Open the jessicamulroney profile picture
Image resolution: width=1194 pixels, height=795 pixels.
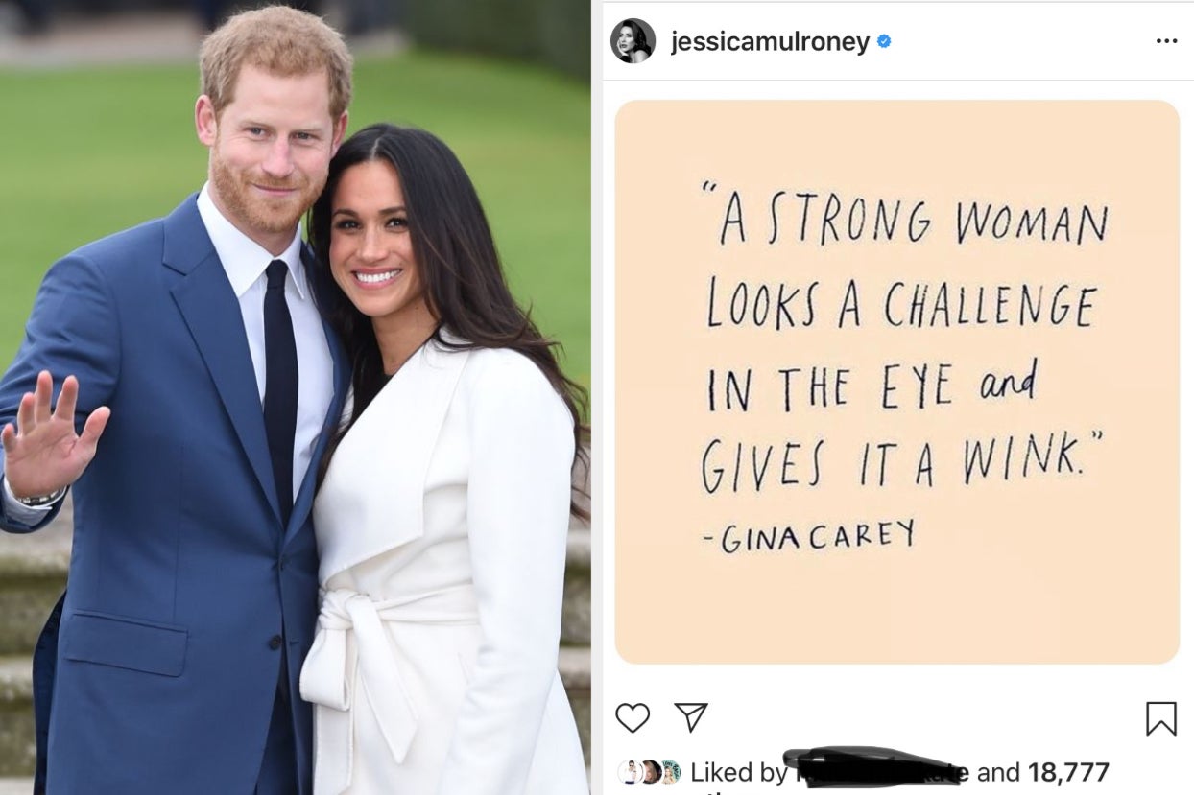(x=633, y=41)
